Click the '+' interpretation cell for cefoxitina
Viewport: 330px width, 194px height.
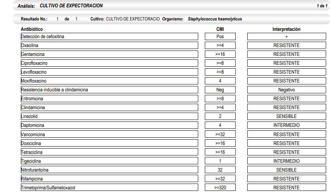(x=287, y=37)
